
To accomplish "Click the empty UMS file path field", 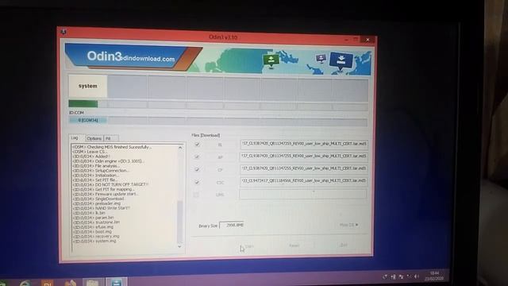I will click(303, 194).
